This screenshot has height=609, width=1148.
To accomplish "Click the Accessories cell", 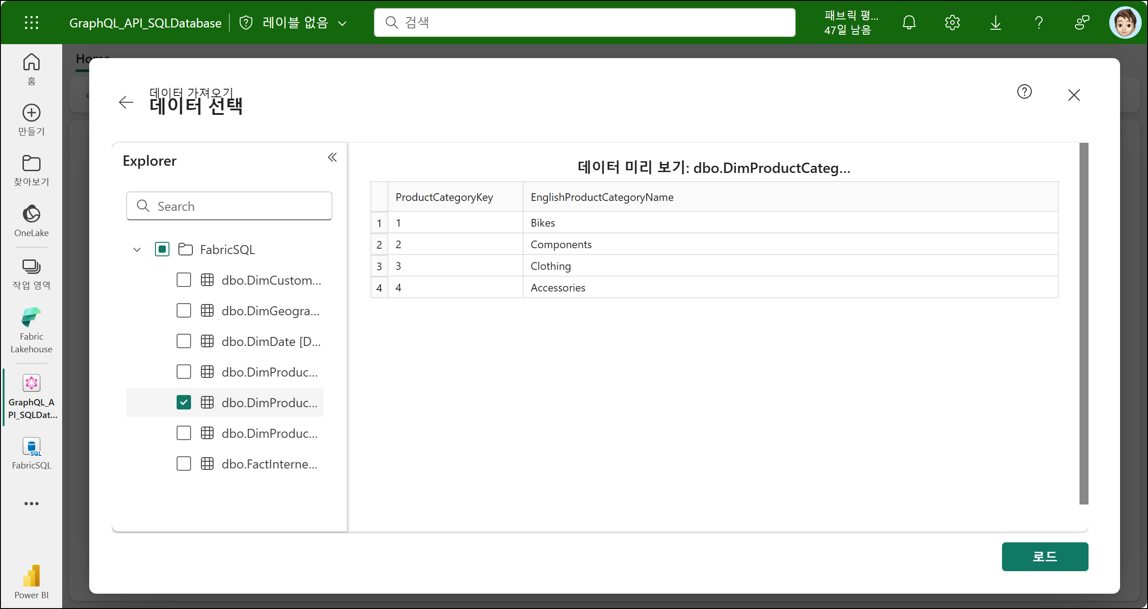I will click(790, 287).
